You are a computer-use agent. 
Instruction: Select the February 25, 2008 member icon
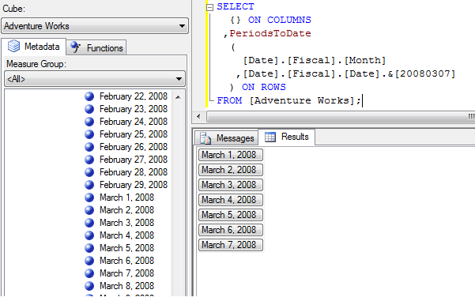coord(89,134)
